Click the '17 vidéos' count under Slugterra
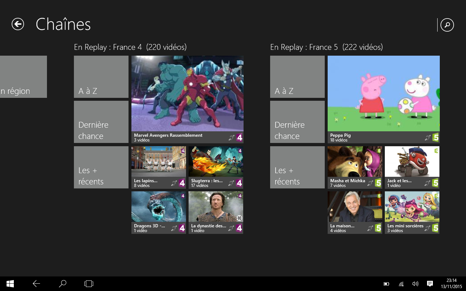This screenshot has height=291, width=466. point(200,186)
